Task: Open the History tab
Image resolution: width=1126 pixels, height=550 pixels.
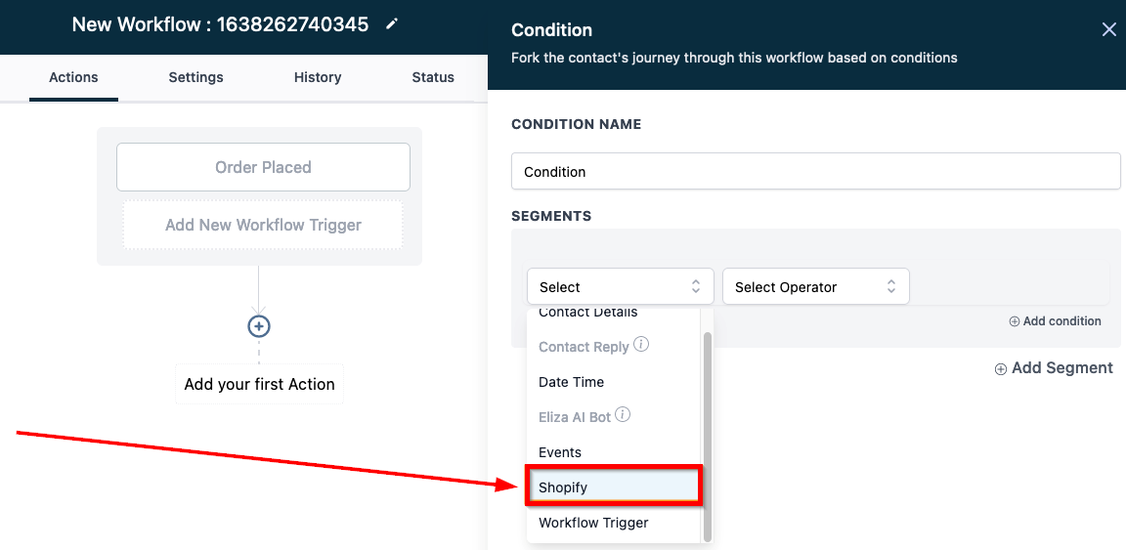Action: click(318, 77)
